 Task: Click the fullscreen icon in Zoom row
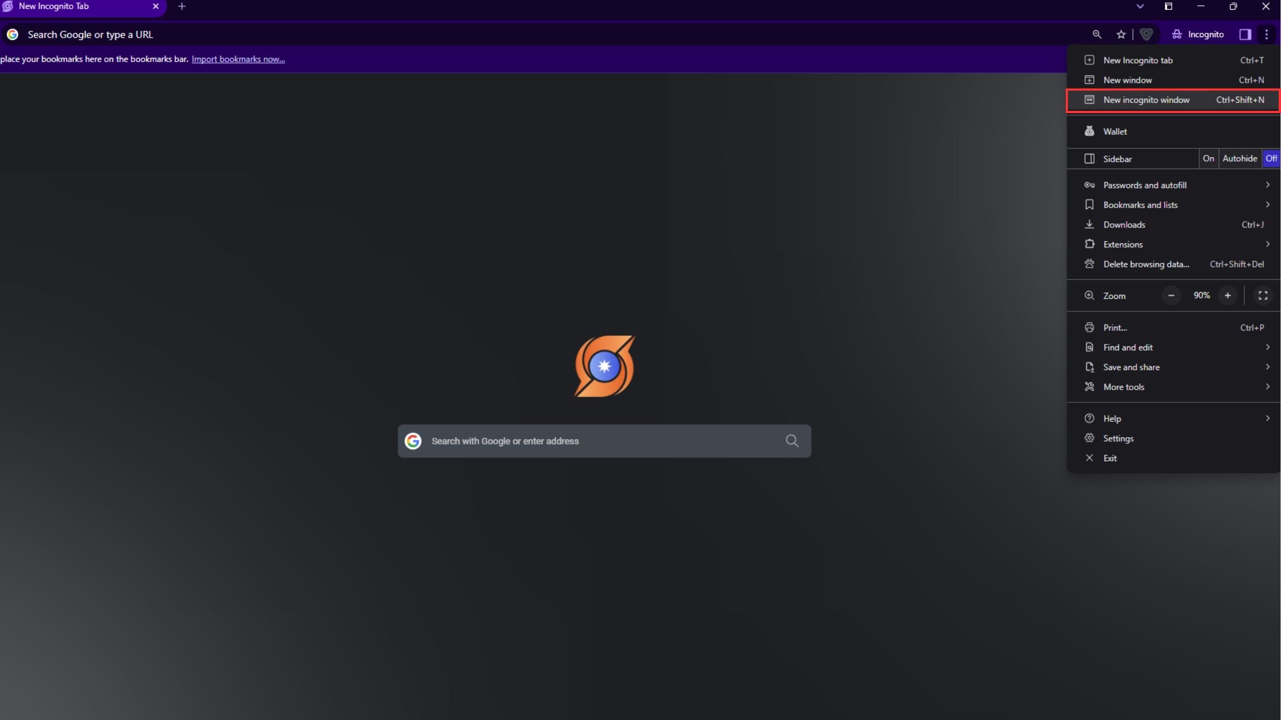click(1263, 295)
